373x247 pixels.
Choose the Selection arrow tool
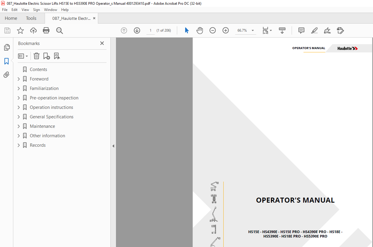pyautogui.click(x=187, y=30)
